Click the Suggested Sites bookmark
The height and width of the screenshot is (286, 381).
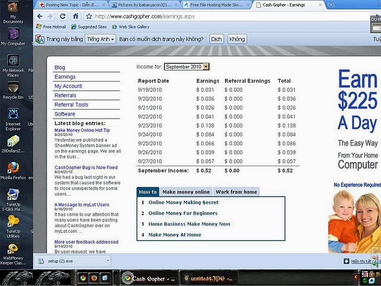[x=89, y=27]
